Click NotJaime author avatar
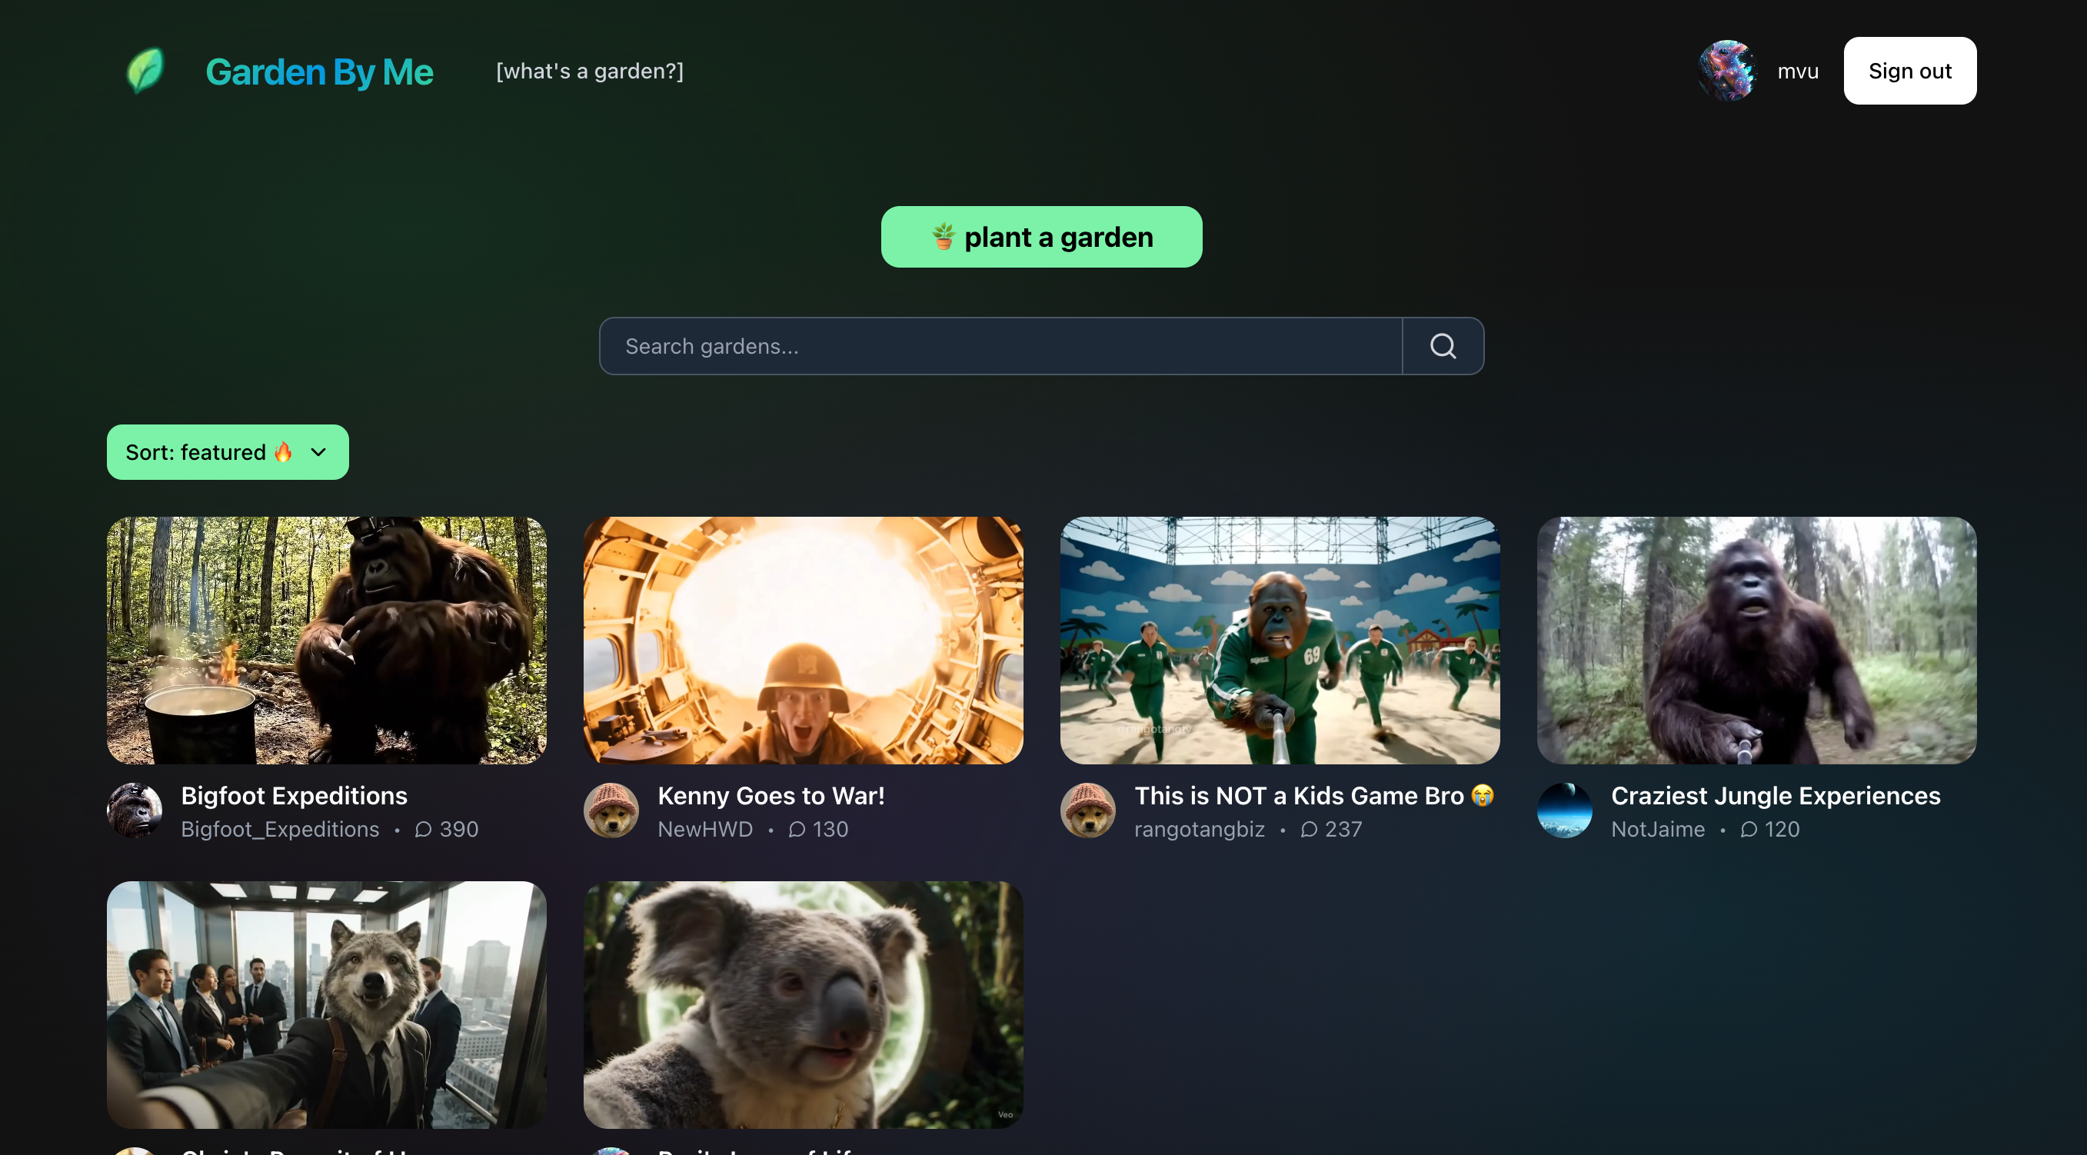This screenshot has width=2087, height=1155. coord(1563,810)
